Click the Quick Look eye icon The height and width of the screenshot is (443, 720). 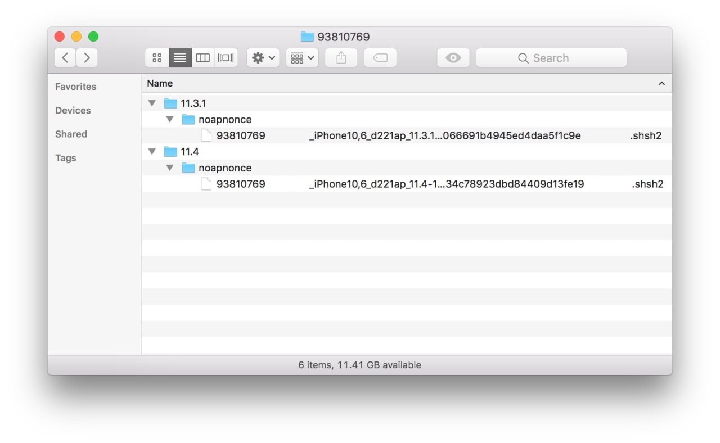453,58
